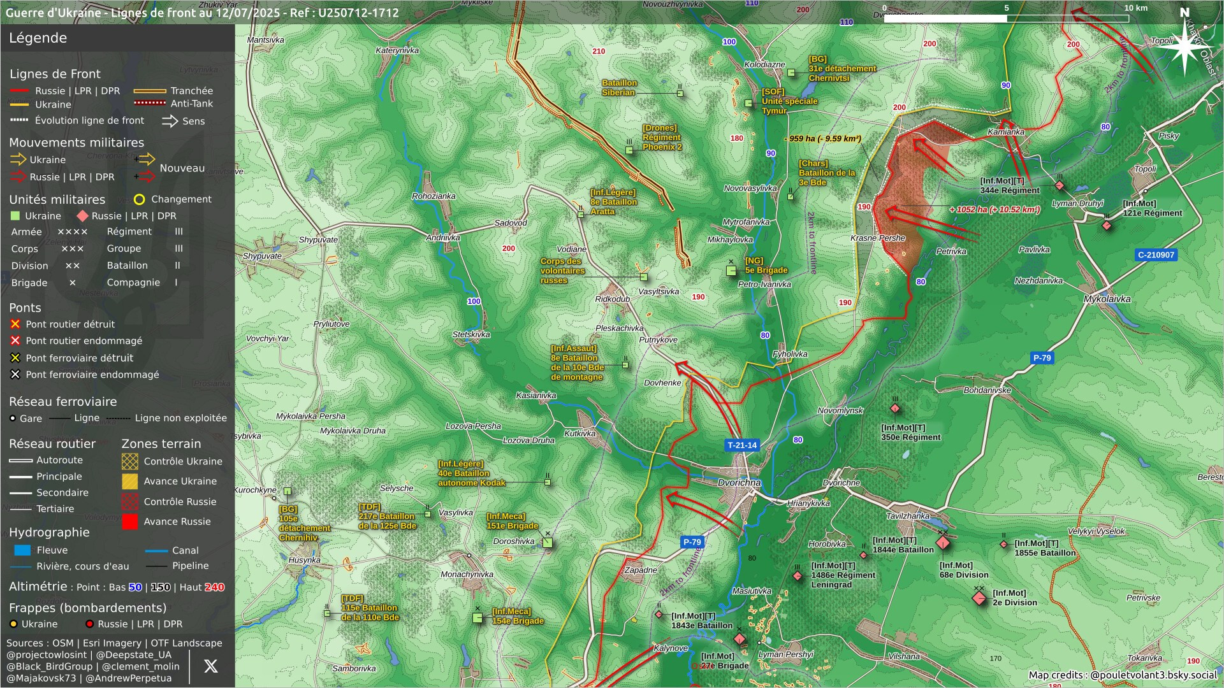
Task: Click the 959 ha loss annotation
Action: (x=823, y=138)
